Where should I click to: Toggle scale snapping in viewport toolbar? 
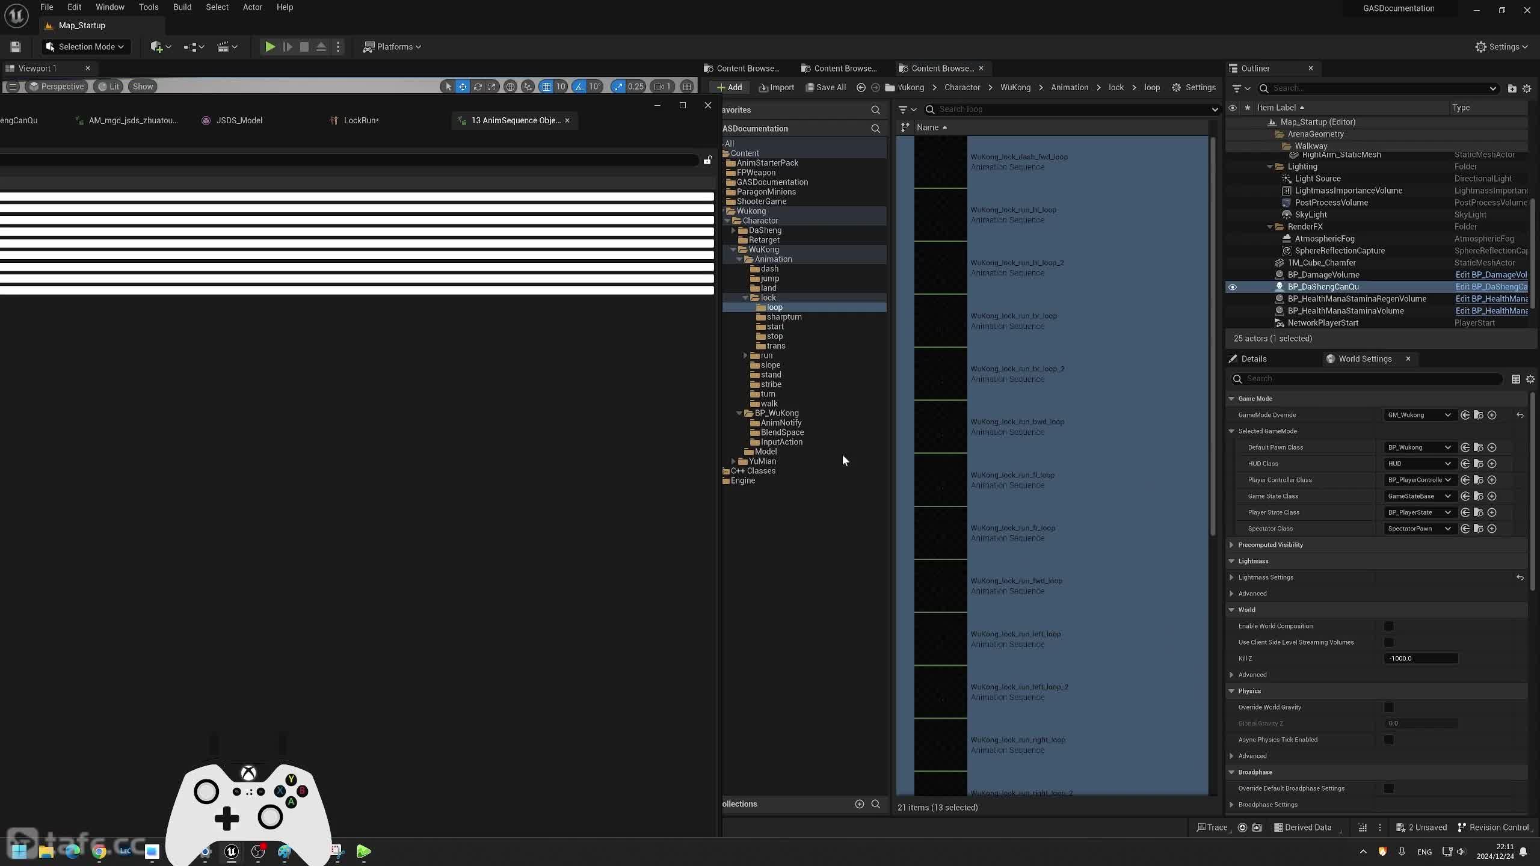coord(618,87)
